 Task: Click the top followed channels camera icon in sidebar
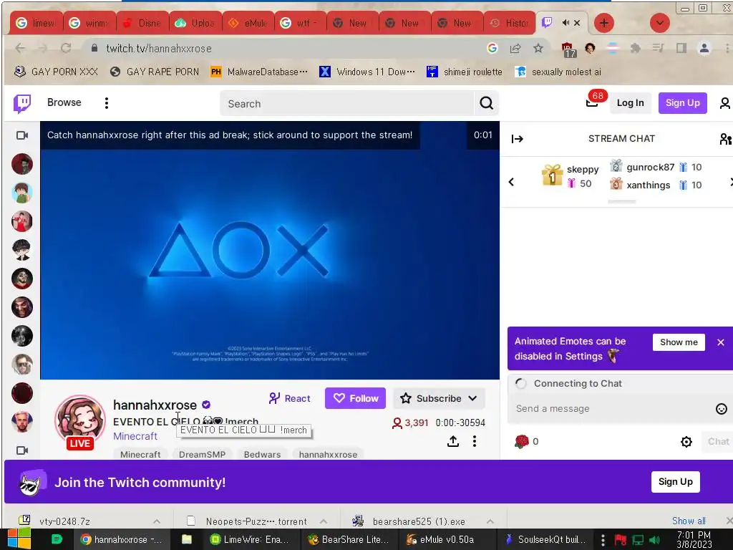point(22,135)
